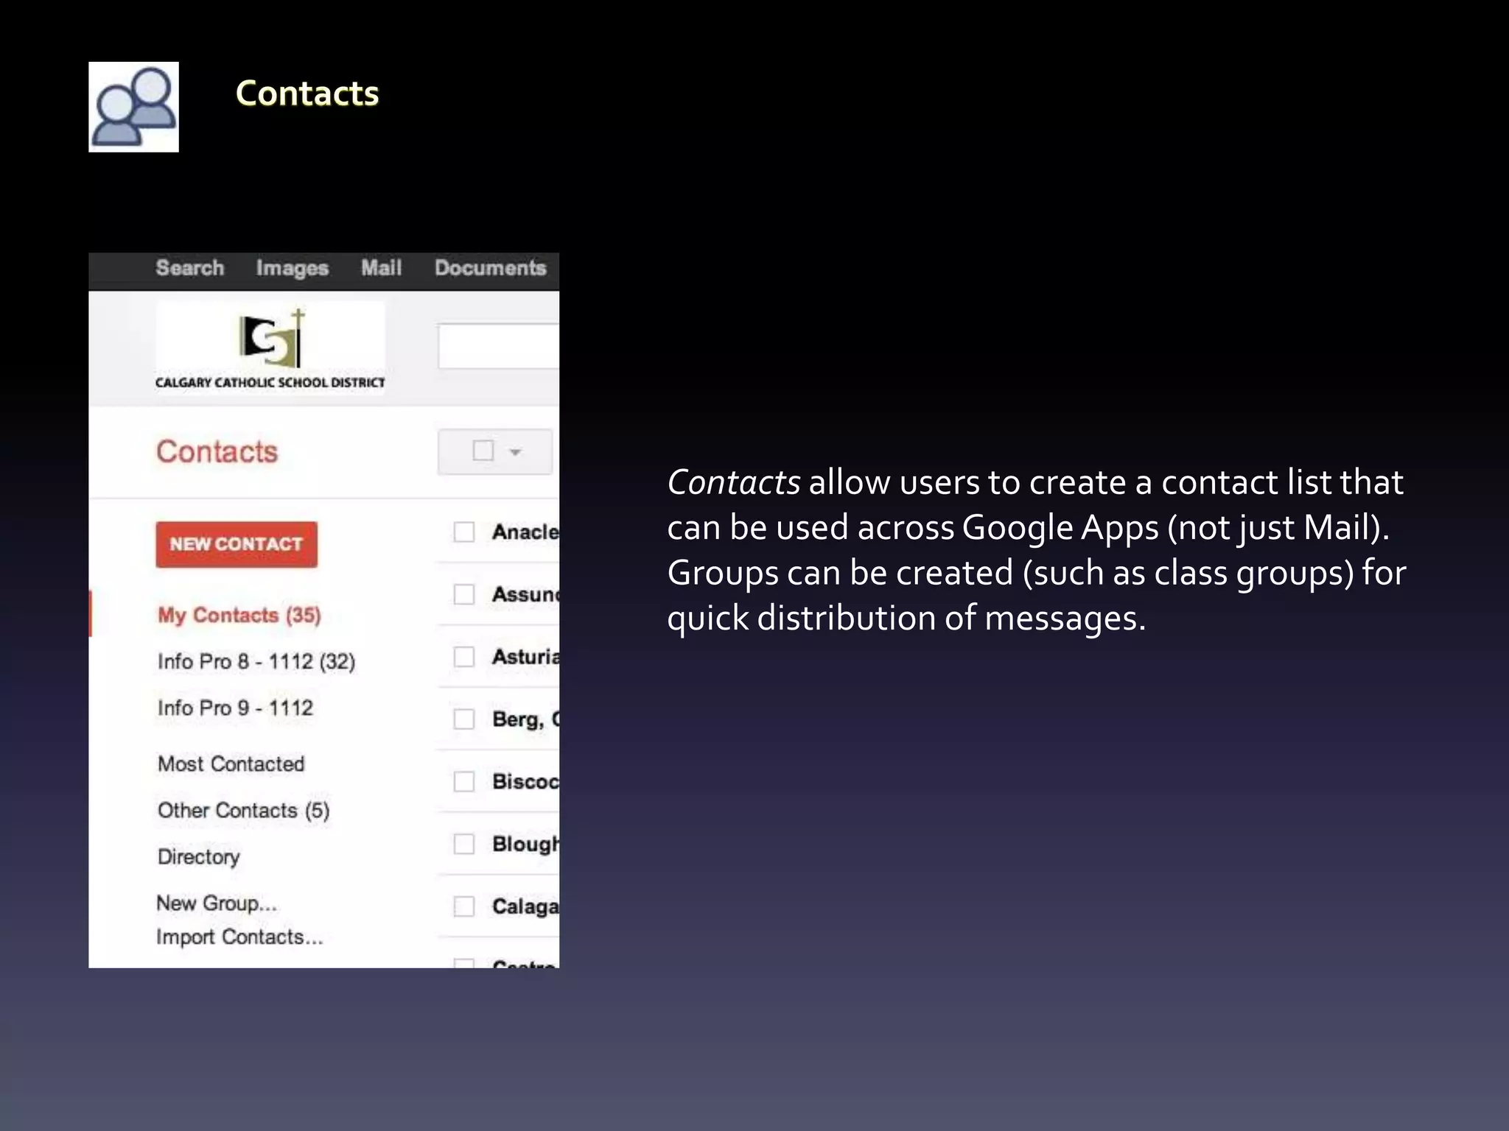Tick the checkbox next to Berg
Image resolution: width=1509 pixels, height=1131 pixels.
click(x=464, y=719)
